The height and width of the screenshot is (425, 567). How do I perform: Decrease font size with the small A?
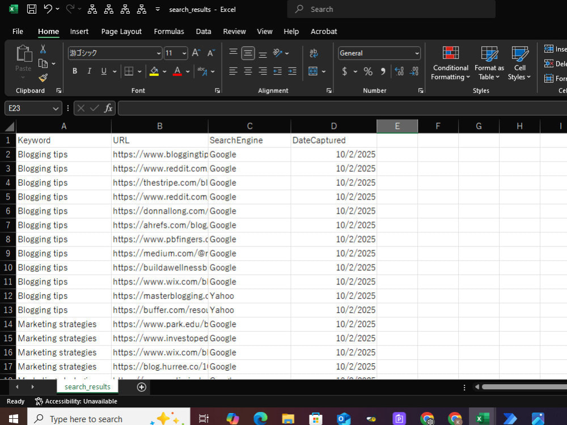click(211, 53)
